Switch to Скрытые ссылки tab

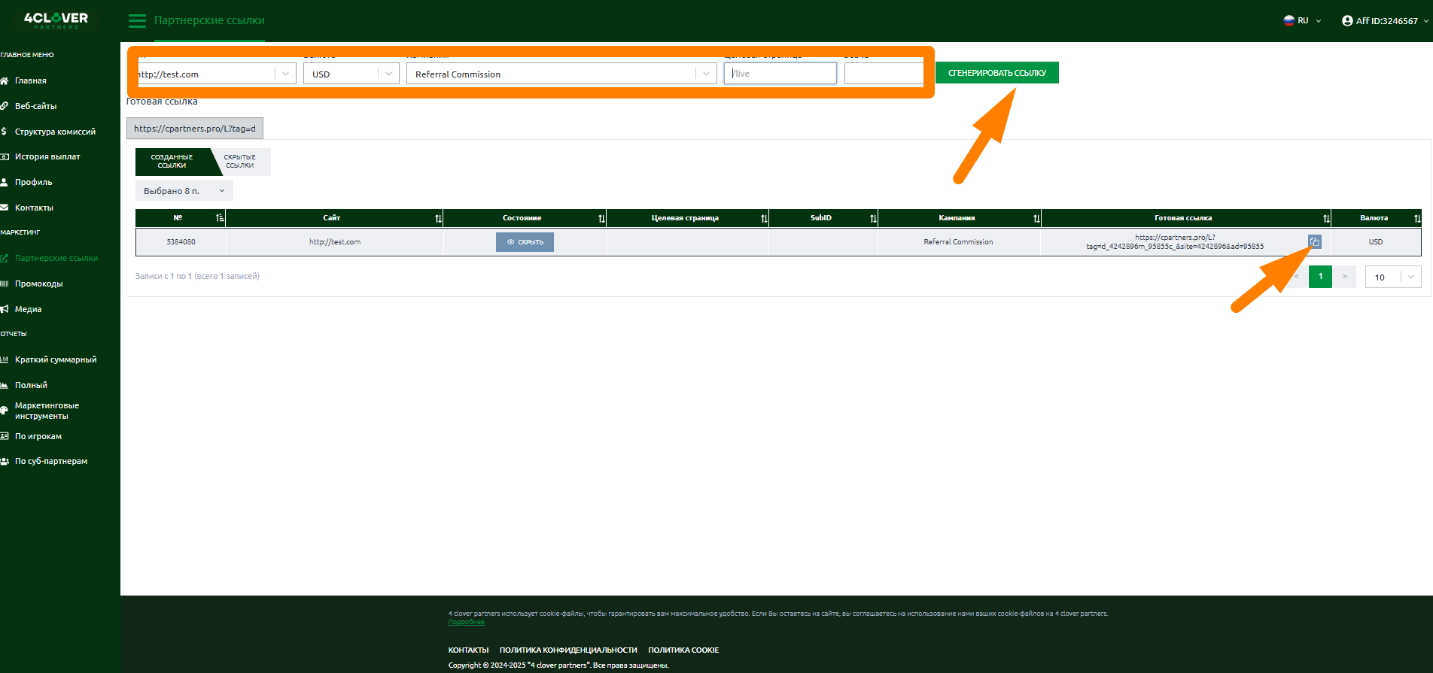coord(240,162)
